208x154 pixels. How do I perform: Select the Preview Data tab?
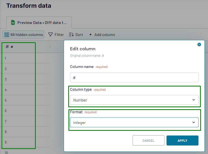pos(39,23)
